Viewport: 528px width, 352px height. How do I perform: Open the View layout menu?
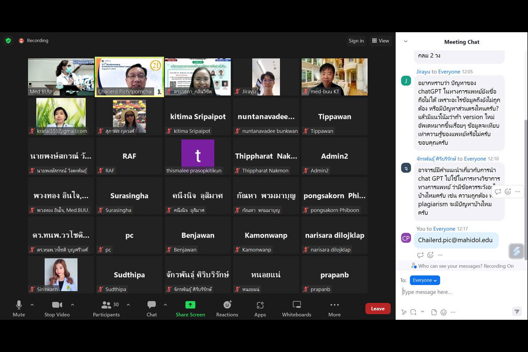[x=381, y=40]
